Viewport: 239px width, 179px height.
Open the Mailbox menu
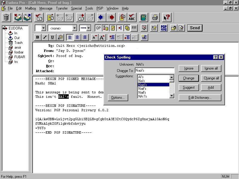(x=30, y=8)
